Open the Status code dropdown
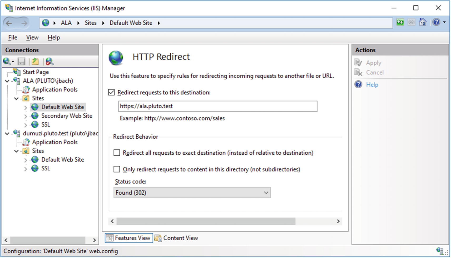 [192, 193]
